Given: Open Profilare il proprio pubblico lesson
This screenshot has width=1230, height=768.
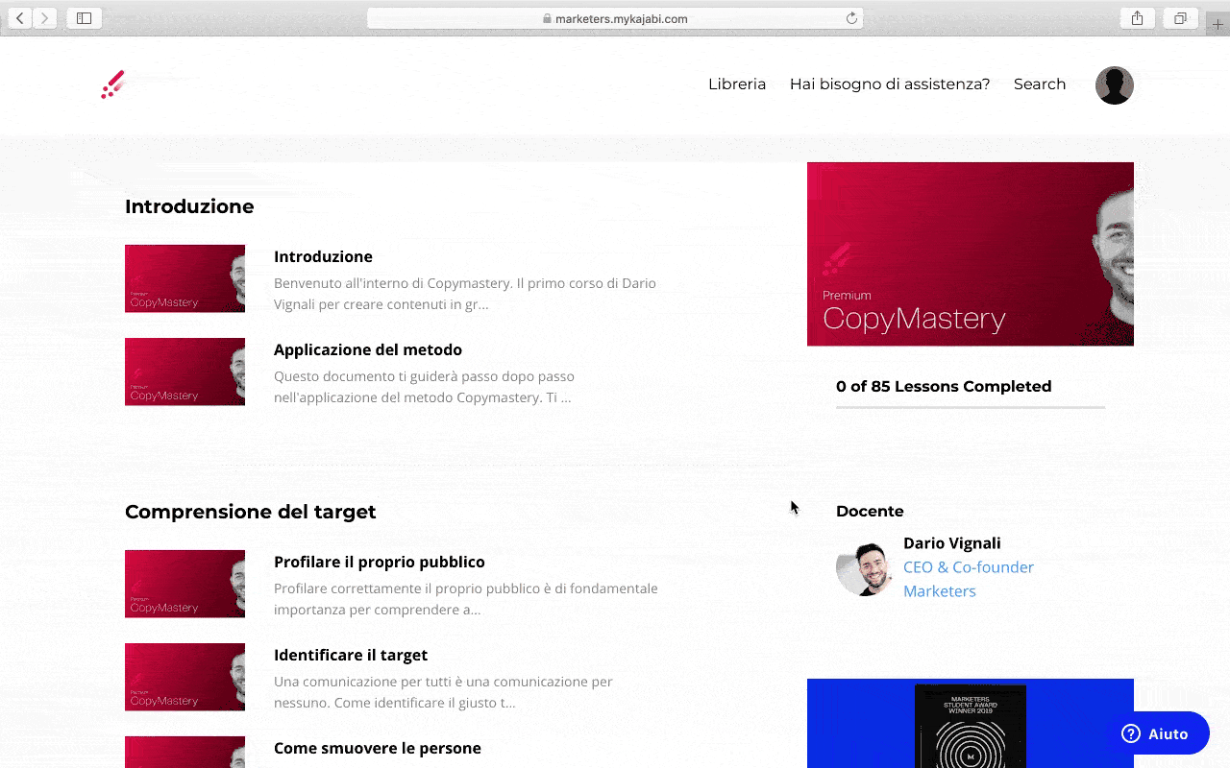Looking at the screenshot, I should (x=380, y=562).
